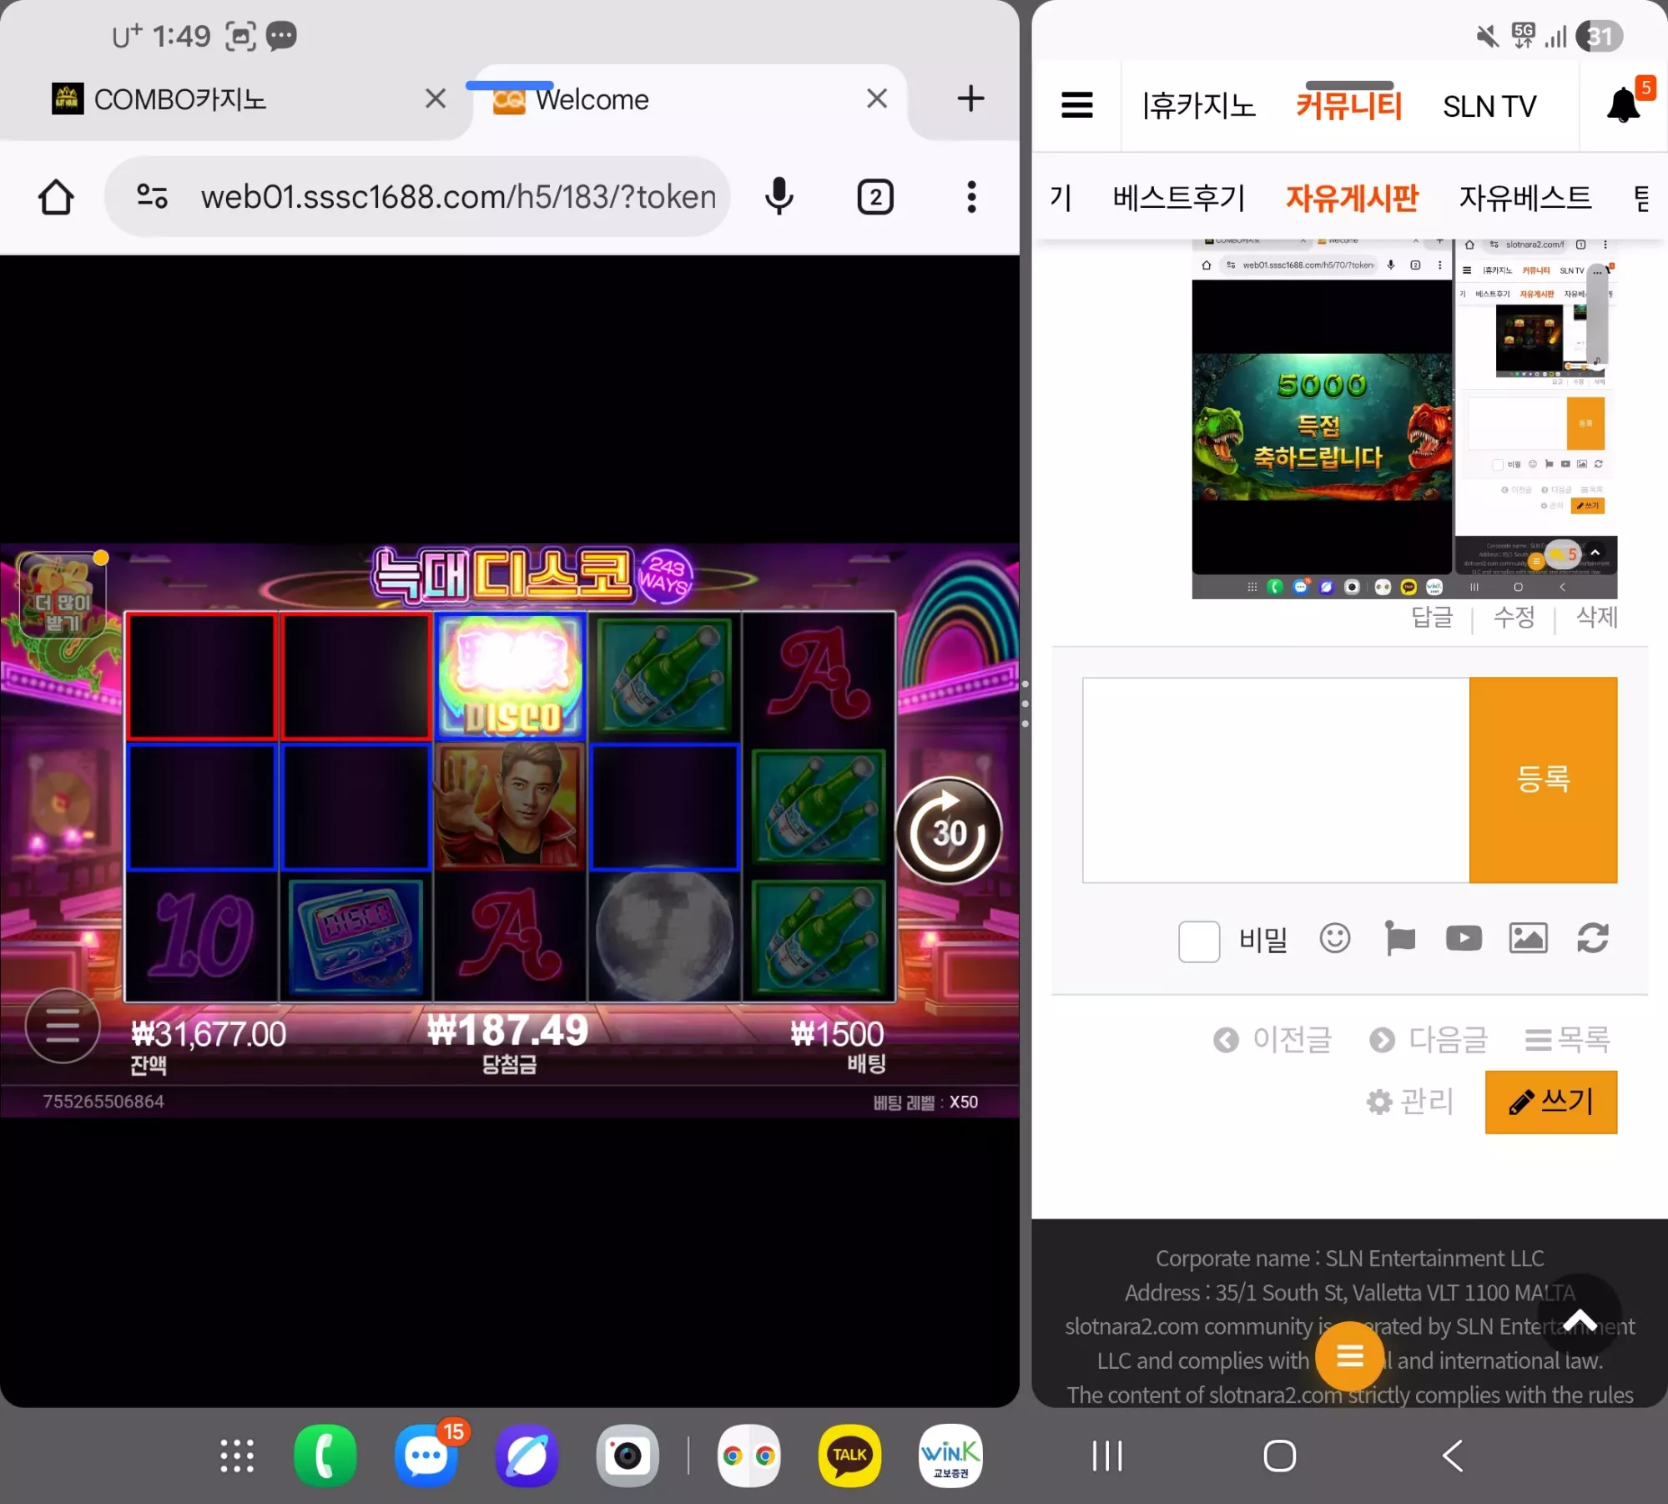The image size is (1668, 1504).
Task: Open the 관리 management options
Action: click(x=1410, y=1102)
